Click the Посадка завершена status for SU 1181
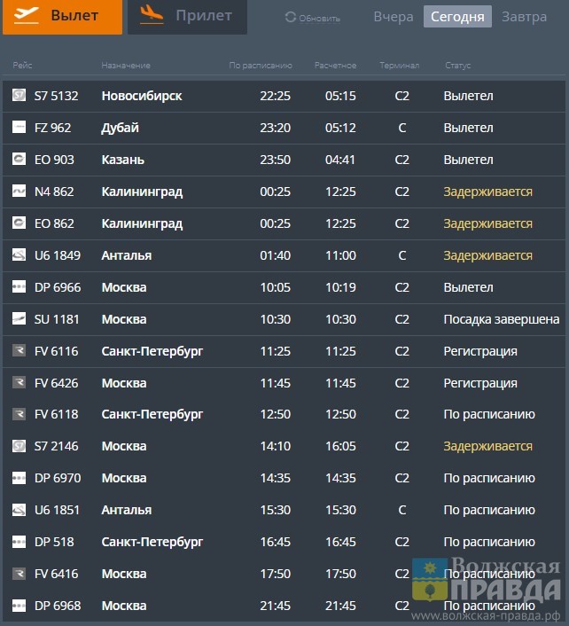This screenshot has height=626, width=569. (501, 319)
